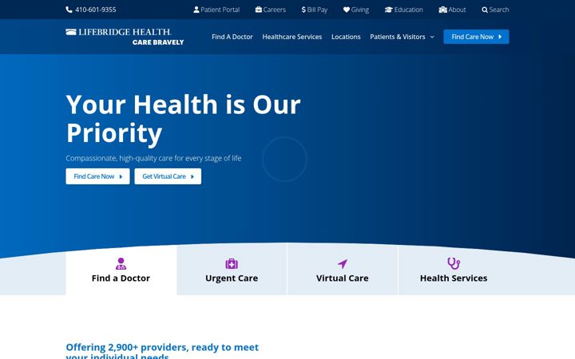The image size is (575, 359).
Task: Go to Locations in the navigation bar
Action: [346, 37]
